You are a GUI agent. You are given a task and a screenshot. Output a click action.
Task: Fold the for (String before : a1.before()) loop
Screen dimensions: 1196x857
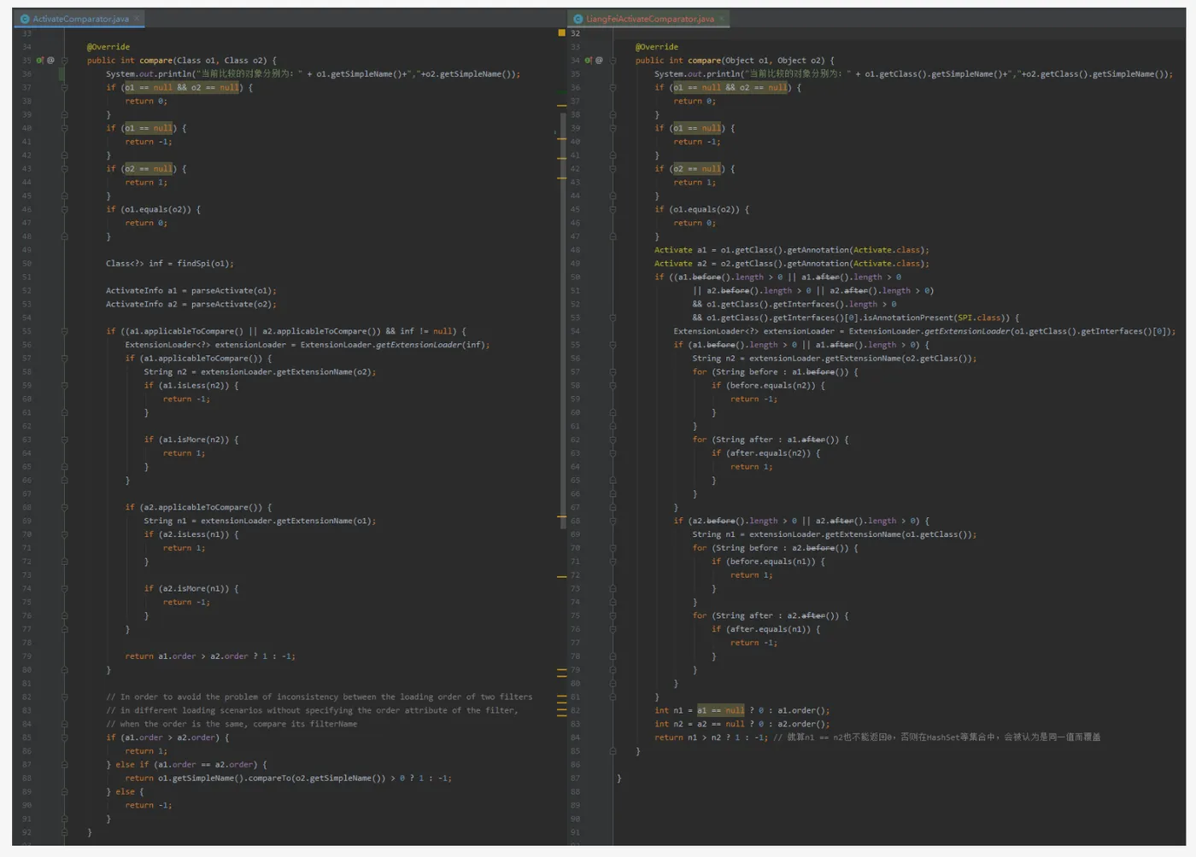pyautogui.click(x=613, y=372)
